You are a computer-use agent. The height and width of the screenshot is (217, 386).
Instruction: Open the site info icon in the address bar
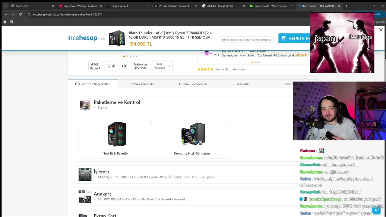(29, 14)
